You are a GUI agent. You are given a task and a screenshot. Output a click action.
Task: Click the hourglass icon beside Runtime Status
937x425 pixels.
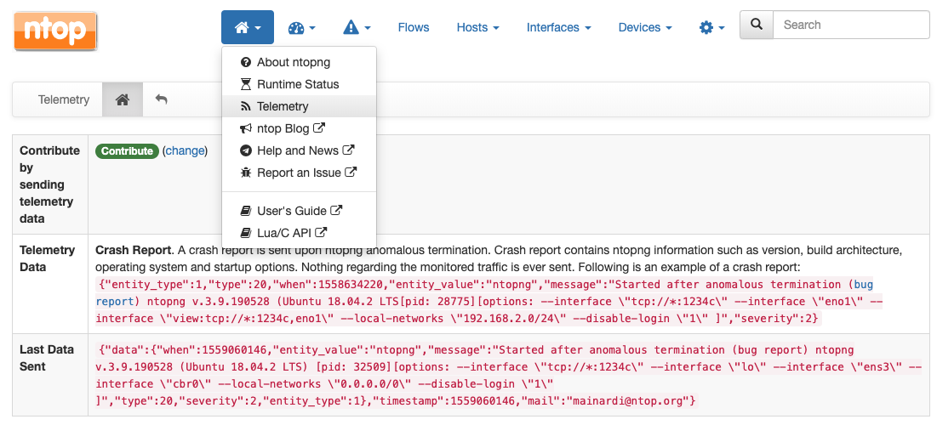pos(246,84)
